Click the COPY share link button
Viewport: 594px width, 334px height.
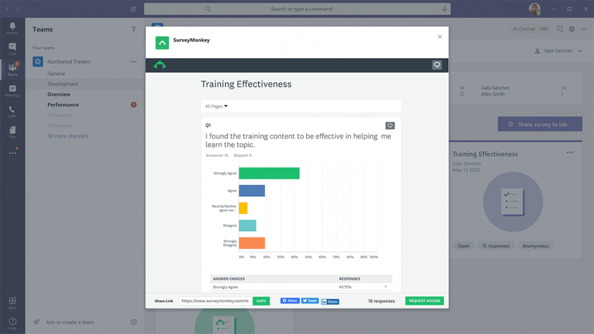click(261, 301)
